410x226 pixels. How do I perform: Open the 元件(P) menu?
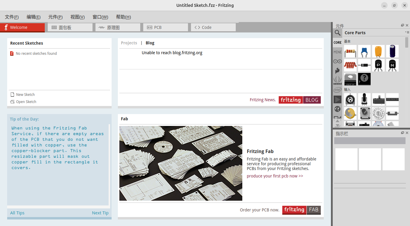pos(56,17)
